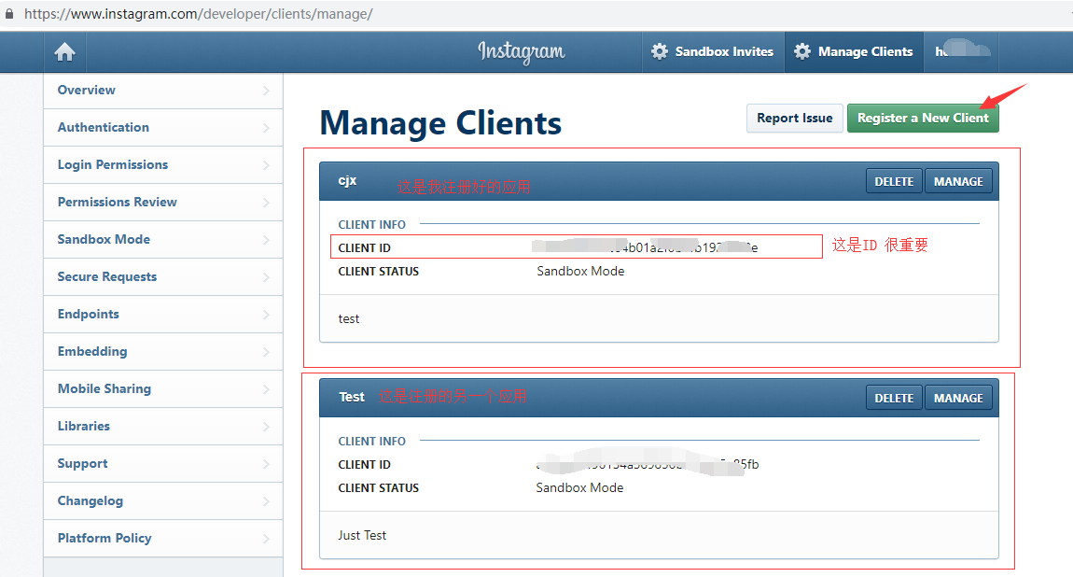
Task: Click cjx client's Sandbox Mode status
Action: click(x=580, y=271)
